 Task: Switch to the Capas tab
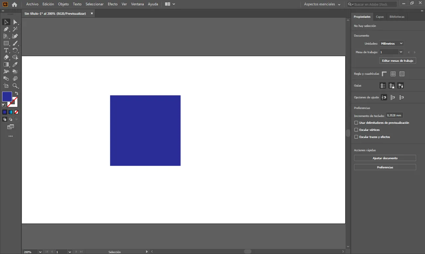click(x=380, y=17)
